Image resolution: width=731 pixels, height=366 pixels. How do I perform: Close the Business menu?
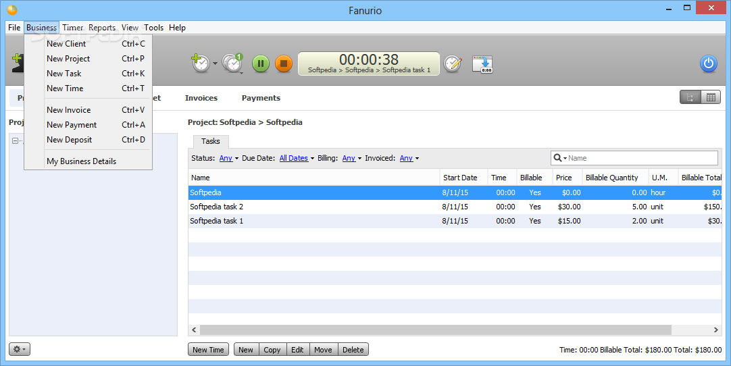pyautogui.click(x=41, y=28)
